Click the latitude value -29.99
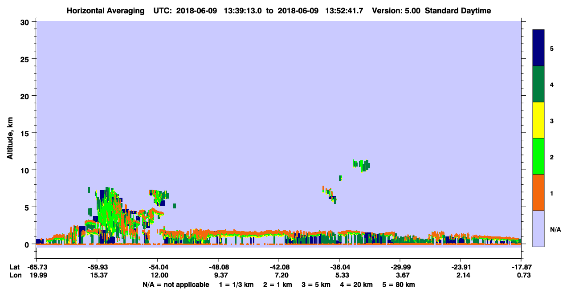The image size is (579, 297). [400, 267]
